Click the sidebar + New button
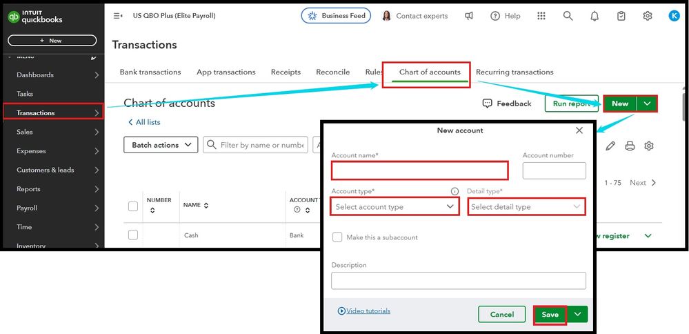689x334 pixels. 52,41
